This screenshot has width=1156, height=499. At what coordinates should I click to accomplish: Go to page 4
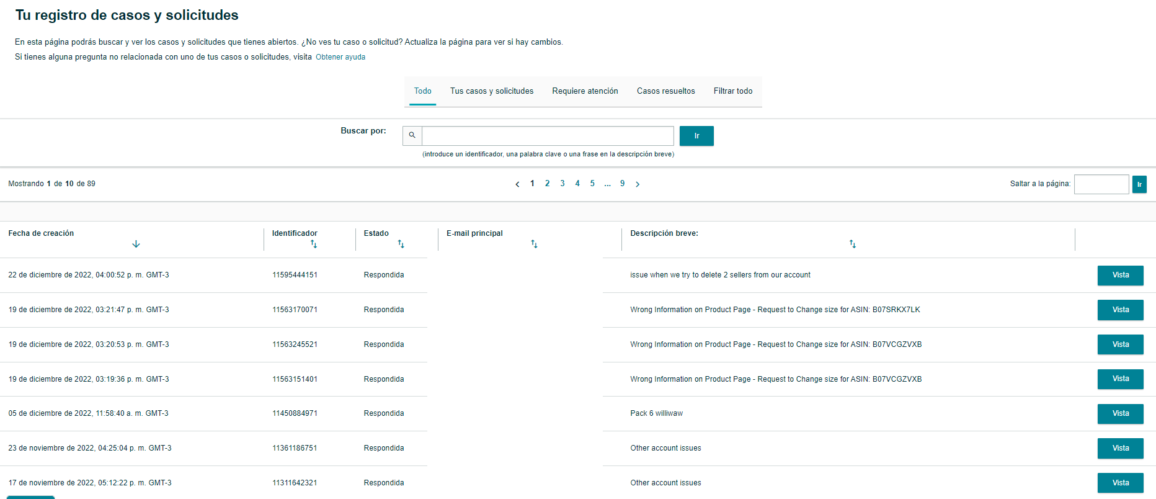pyautogui.click(x=577, y=184)
